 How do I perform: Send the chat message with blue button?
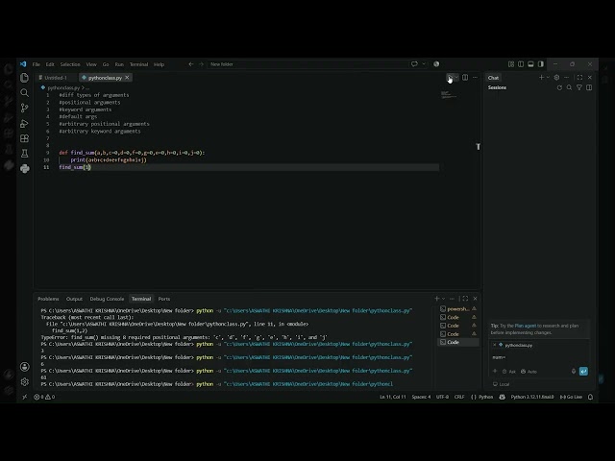[x=583, y=372]
